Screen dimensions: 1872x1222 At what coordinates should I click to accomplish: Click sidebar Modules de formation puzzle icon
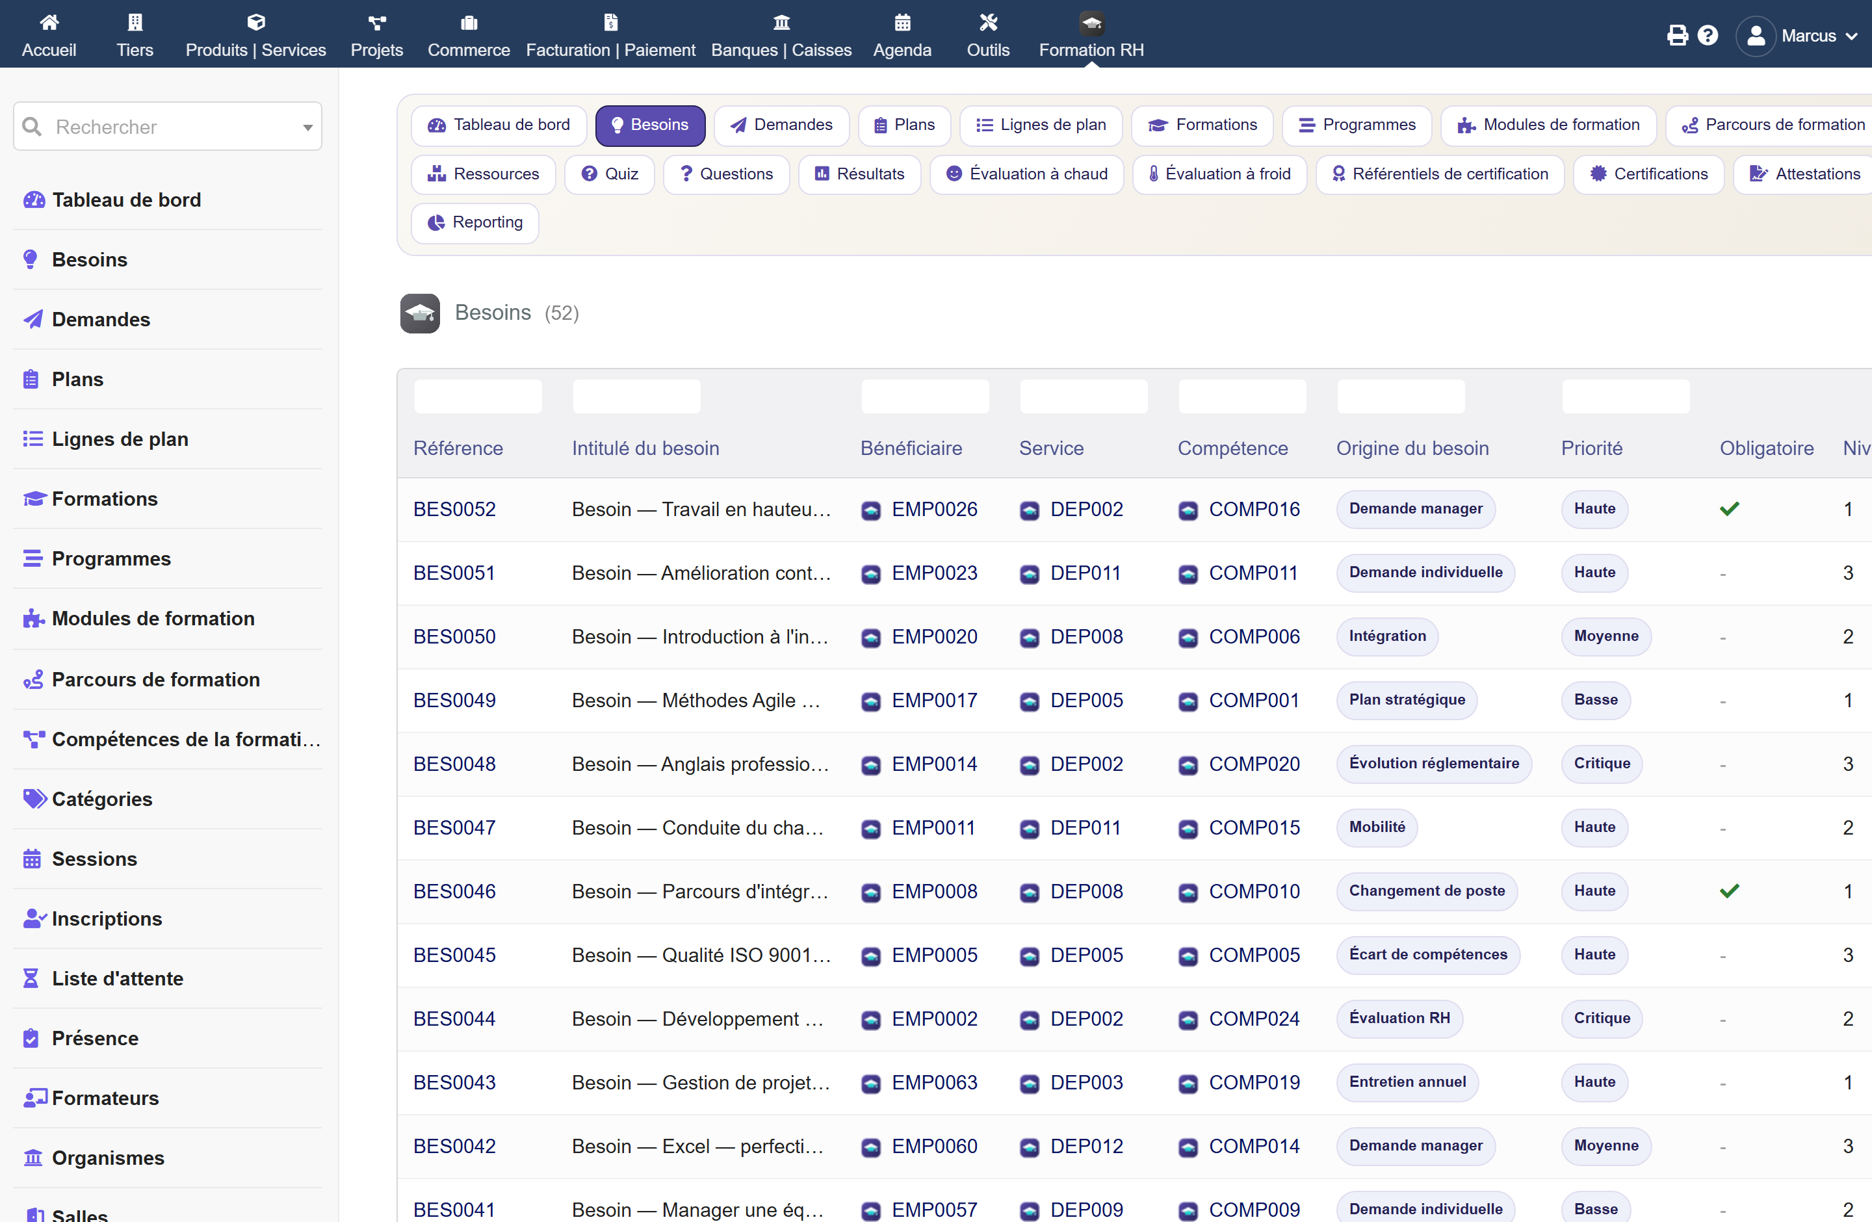[32, 619]
